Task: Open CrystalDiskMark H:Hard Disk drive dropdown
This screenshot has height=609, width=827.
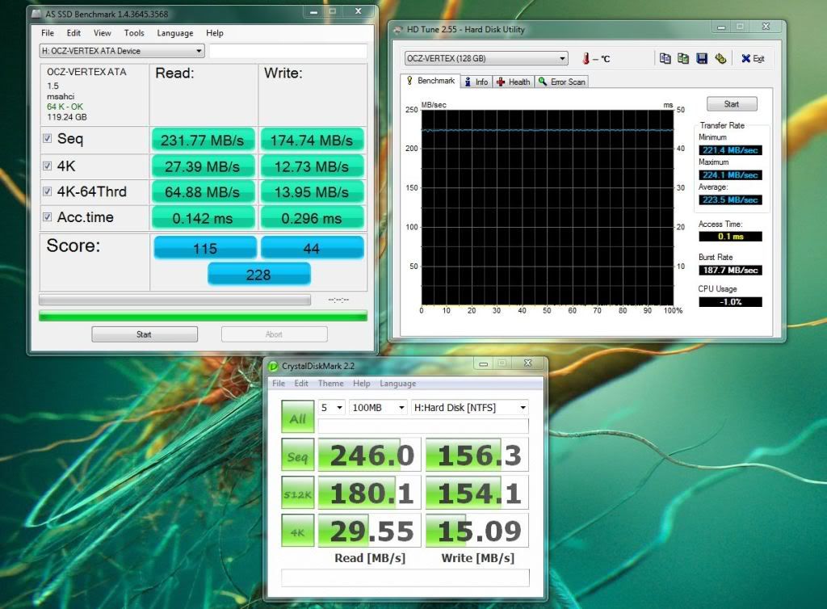Action: coord(470,408)
